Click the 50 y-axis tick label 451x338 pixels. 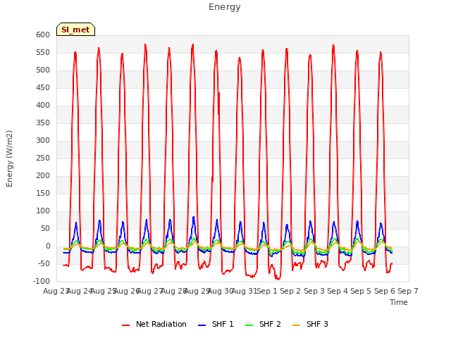(x=45, y=228)
